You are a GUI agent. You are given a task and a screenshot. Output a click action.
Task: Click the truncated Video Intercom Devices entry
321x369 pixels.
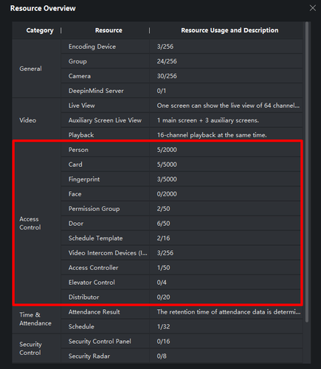(x=108, y=253)
